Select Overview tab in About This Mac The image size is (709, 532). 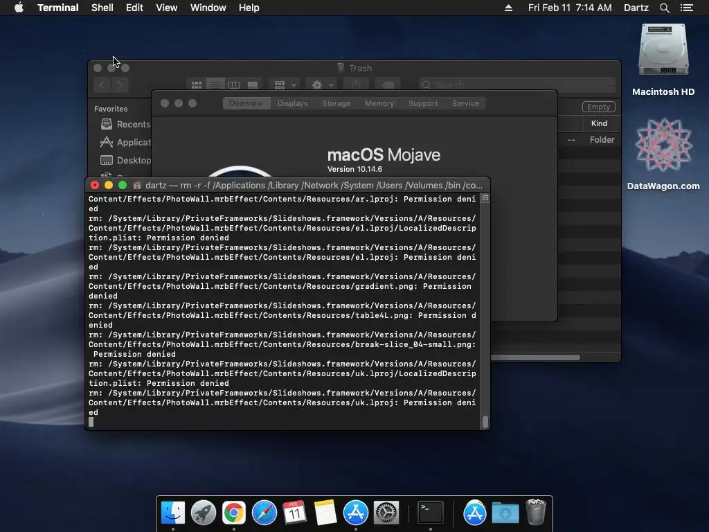(x=246, y=103)
